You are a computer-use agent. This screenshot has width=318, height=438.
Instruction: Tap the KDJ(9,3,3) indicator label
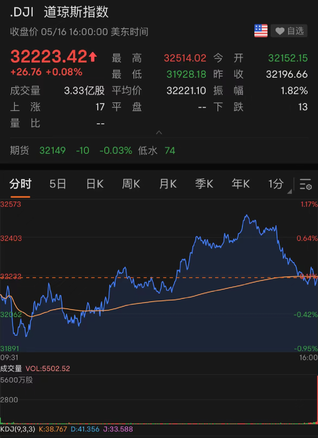click(17, 429)
